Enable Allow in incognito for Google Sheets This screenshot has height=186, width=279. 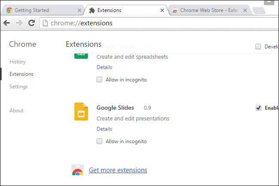tap(99, 80)
